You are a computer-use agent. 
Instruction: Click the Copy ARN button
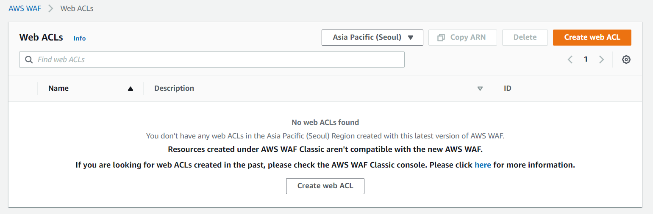(x=462, y=37)
